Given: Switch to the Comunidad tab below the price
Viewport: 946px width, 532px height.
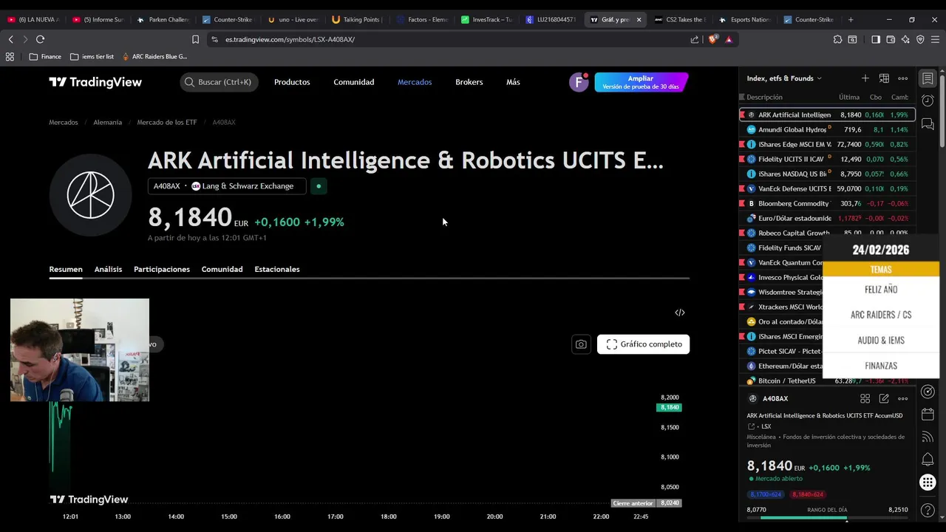Looking at the screenshot, I should coord(222,269).
